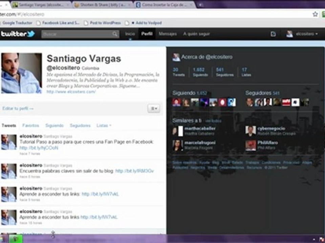Click the browser address bar
Screen dimensions: 325x243
click(155, 14)
